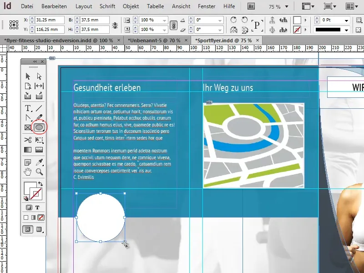Click Y position field 116,25 mm
Image resolution: width=364 pixels, height=273 pixels.
click(50, 30)
